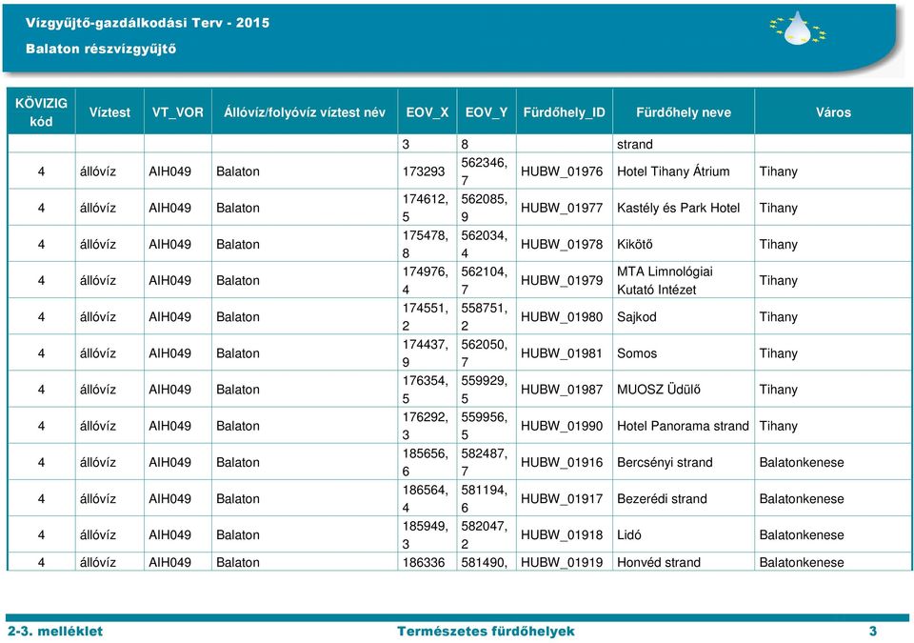Screen dimensions: 914x643
Task: Select EOV_X value '175478,8'
Action: click(x=426, y=244)
